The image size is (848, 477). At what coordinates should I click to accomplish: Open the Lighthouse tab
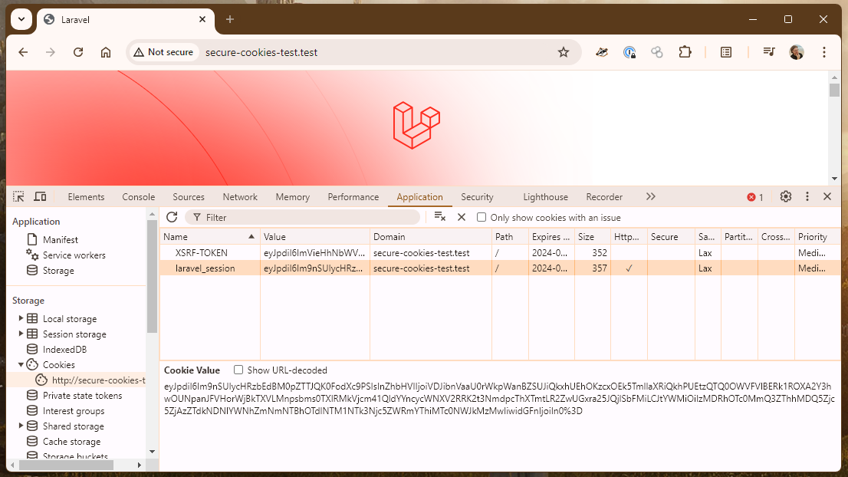click(545, 197)
